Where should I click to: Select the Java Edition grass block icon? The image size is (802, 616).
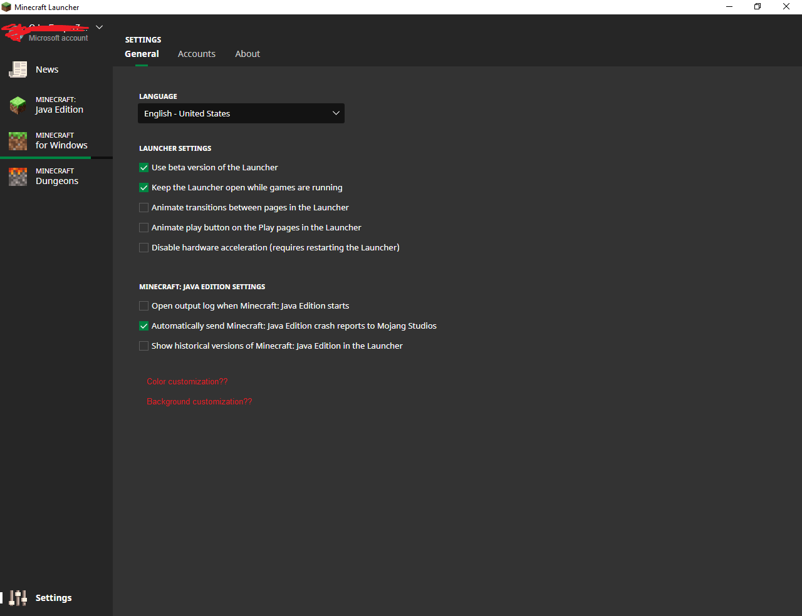pyautogui.click(x=18, y=105)
